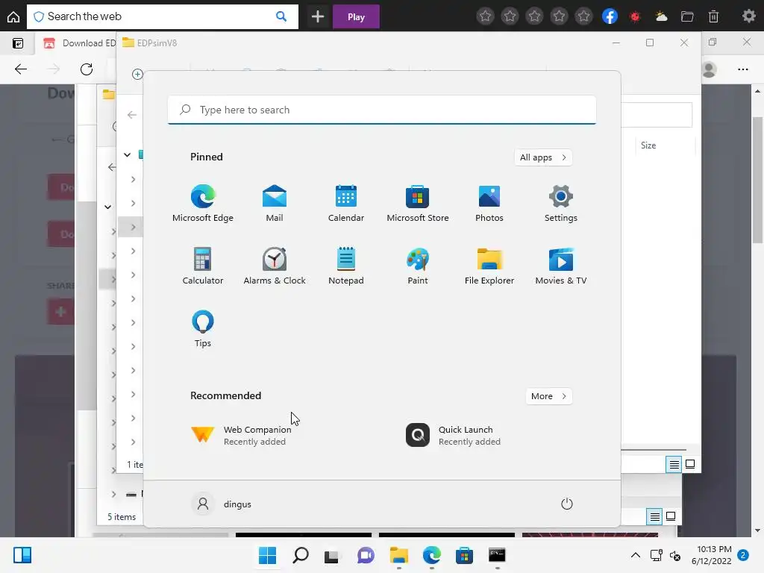Image resolution: width=764 pixels, height=573 pixels.
Task: Add a new tab with plus button
Action: point(318,16)
